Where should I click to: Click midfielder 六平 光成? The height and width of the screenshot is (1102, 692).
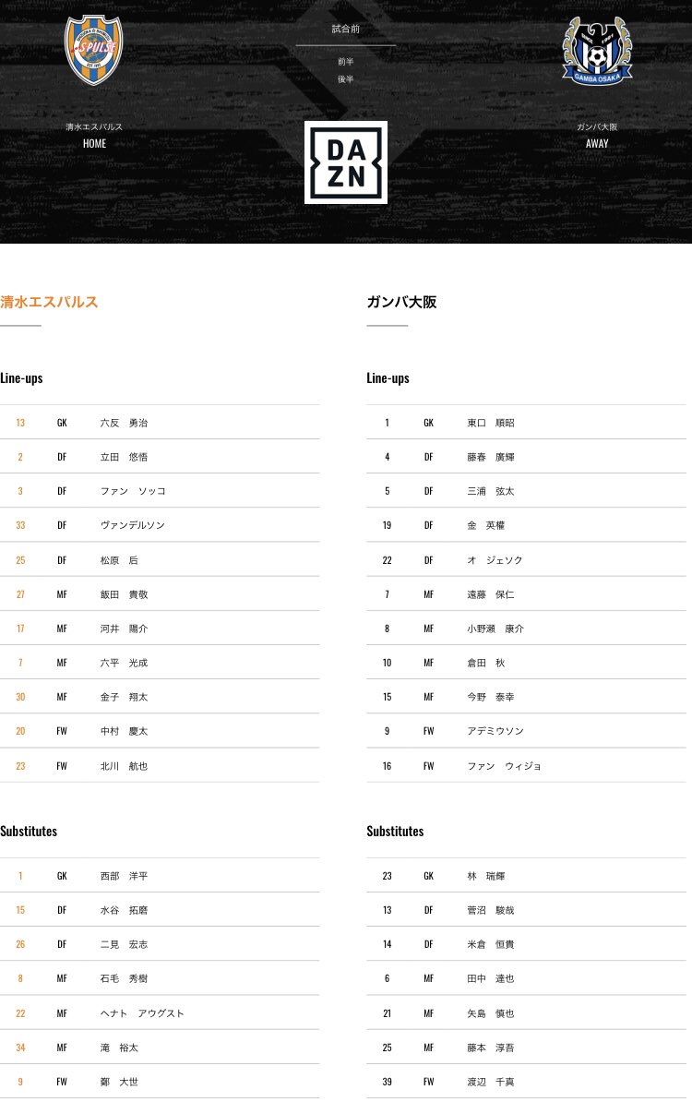[124, 663]
